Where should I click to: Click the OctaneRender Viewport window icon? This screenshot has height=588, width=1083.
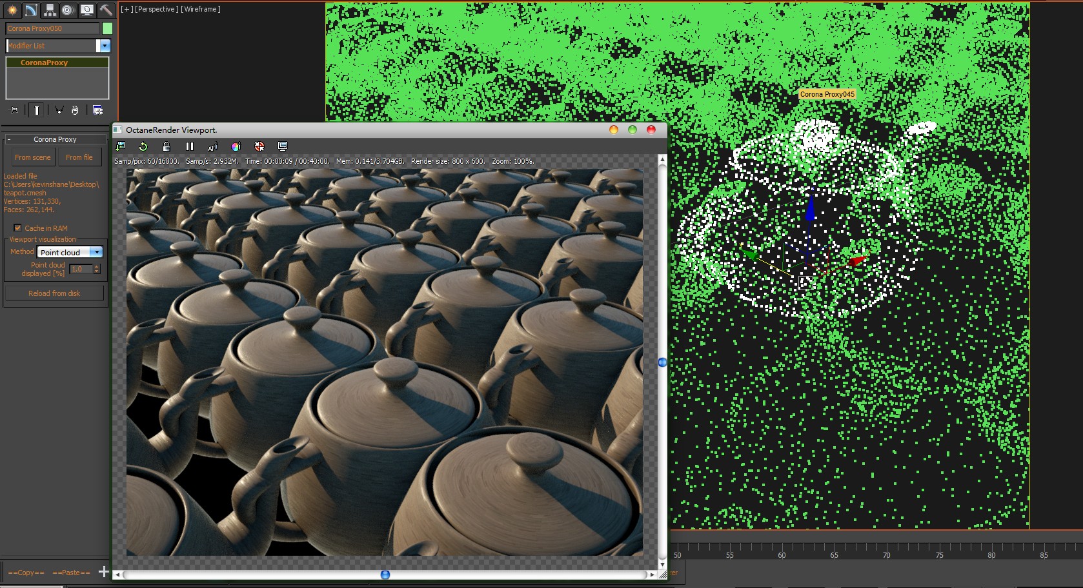click(x=118, y=130)
